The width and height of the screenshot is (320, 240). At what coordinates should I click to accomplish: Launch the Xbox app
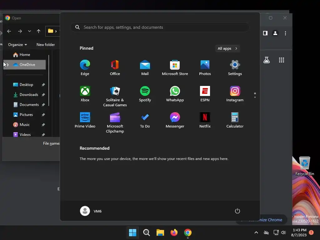tap(85, 94)
